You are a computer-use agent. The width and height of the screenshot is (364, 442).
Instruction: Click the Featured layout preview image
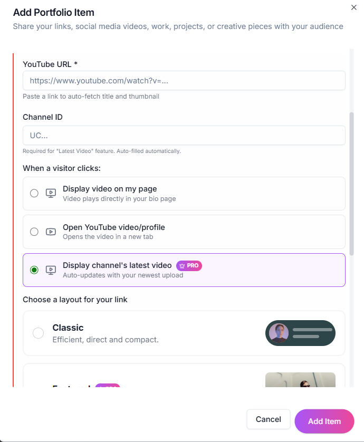tap(300, 380)
